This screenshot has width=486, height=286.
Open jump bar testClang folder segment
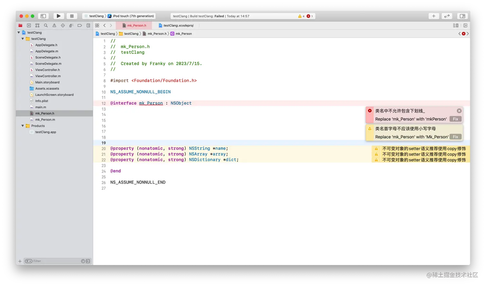pos(129,34)
